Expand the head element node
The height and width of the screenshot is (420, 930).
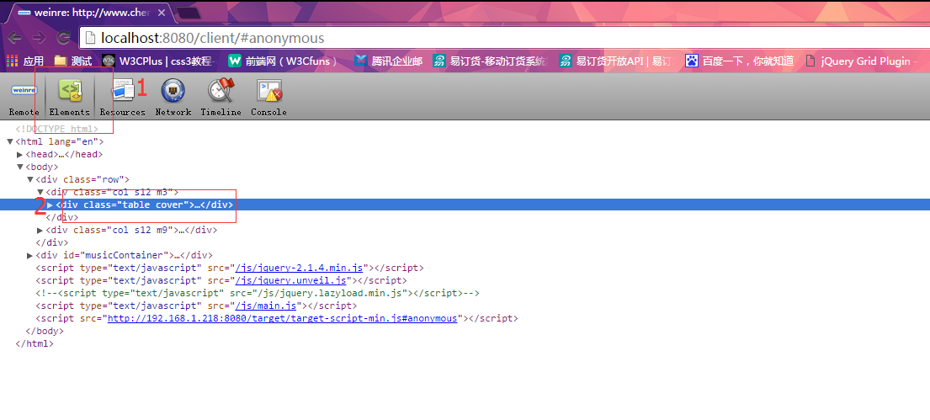point(20,155)
